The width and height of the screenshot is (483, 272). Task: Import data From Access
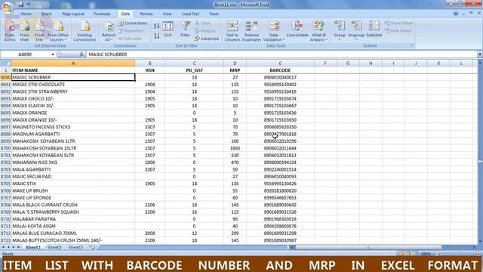click(x=10, y=31)
